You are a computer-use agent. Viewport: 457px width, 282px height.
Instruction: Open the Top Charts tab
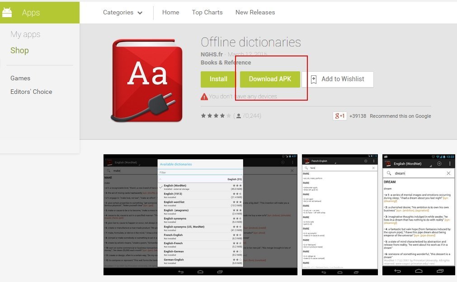(207, 12)
